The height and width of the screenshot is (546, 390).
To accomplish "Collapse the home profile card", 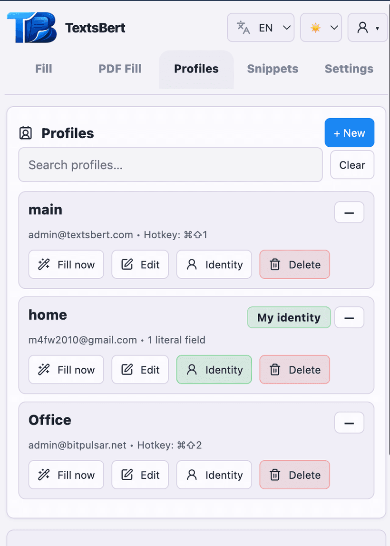I will point(349,317).
